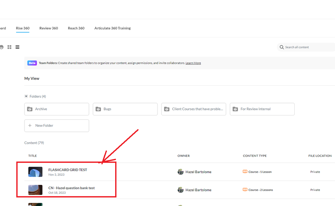
Task: Click the plus icon for New Folder
Action: [30, 125]
